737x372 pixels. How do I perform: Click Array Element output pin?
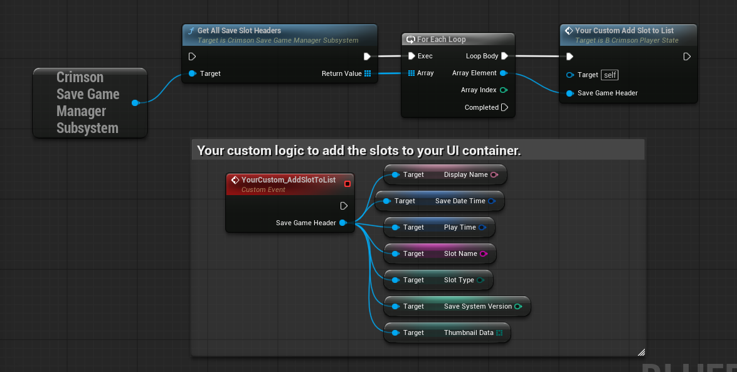[x=504, y=73]
